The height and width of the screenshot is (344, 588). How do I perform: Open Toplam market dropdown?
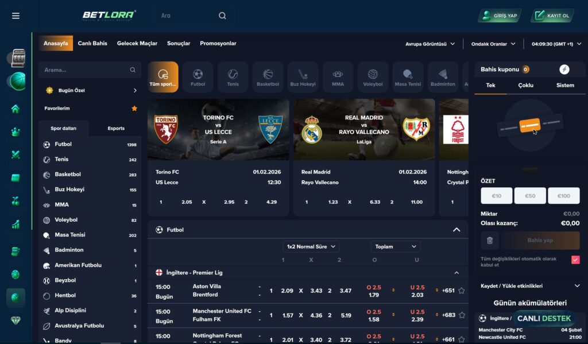395,246
